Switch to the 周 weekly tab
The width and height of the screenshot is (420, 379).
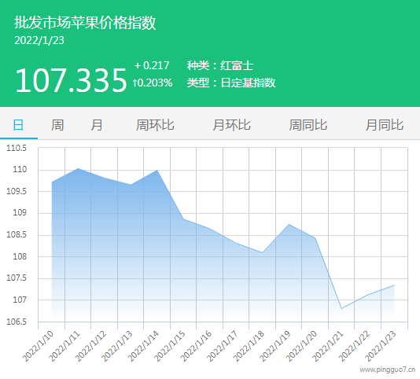coord(57,125)
